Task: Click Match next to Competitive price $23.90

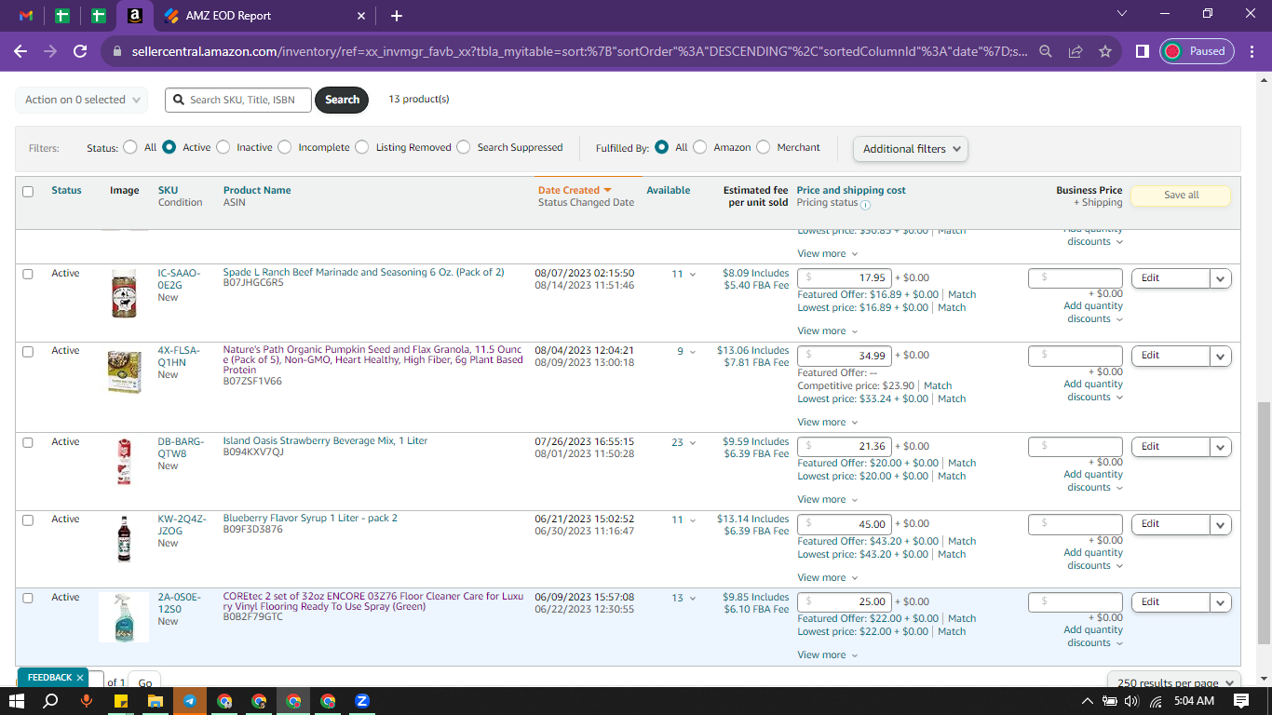Action: point(938,385)
